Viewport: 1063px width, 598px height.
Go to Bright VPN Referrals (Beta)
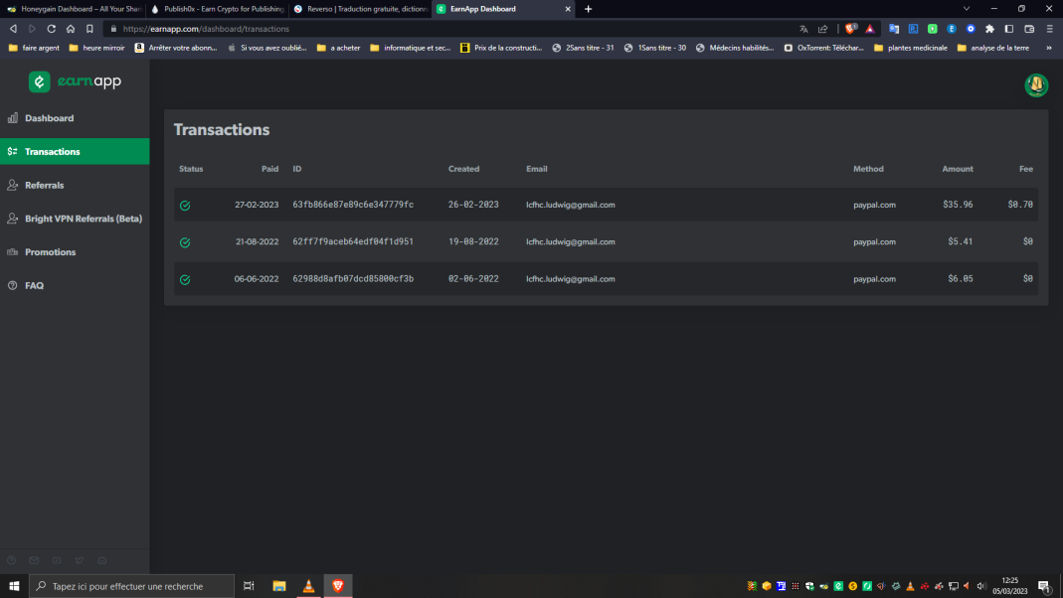coord(75,219)
